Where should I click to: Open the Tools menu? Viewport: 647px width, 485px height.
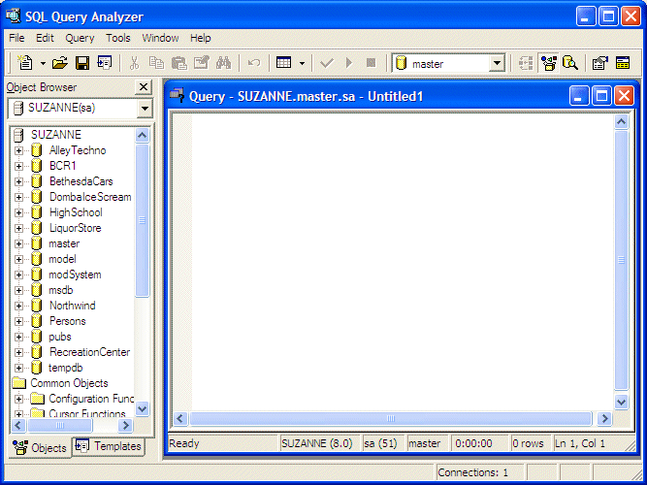click(x=118, y=38)
